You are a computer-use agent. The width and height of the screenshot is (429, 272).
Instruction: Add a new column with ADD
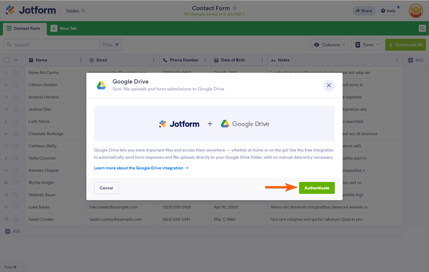(x=416, y=60)
